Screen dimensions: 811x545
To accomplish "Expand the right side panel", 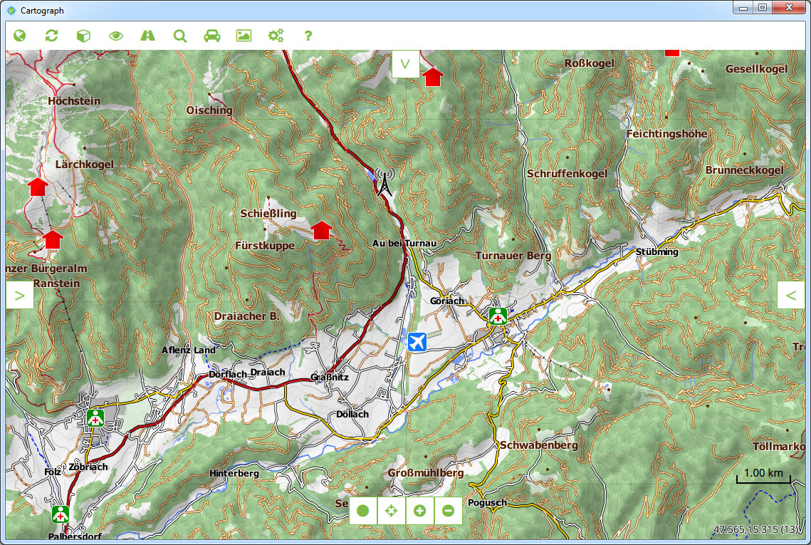I will (x=791, y=294).
